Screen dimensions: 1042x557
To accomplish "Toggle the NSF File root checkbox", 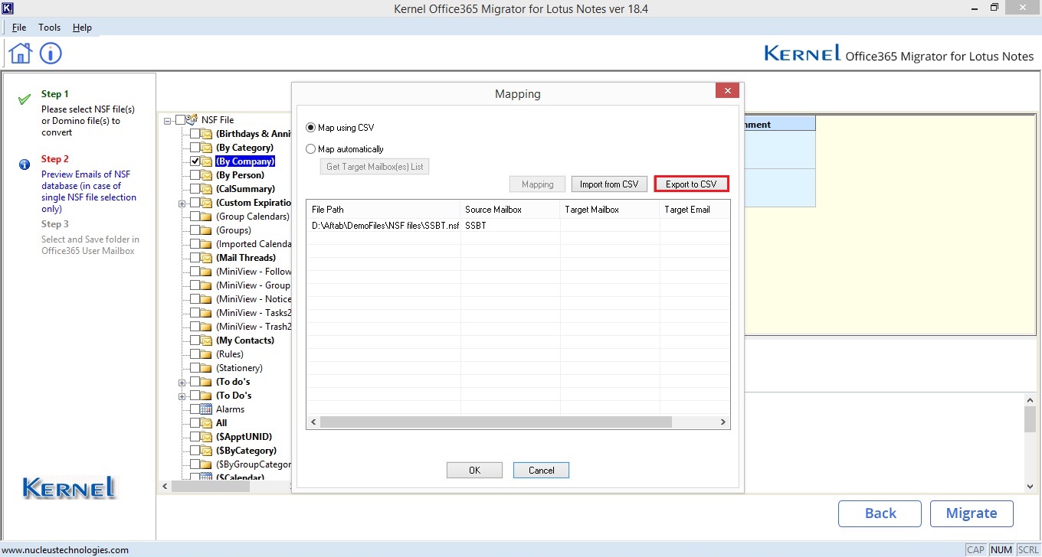I will pos(180,119).
